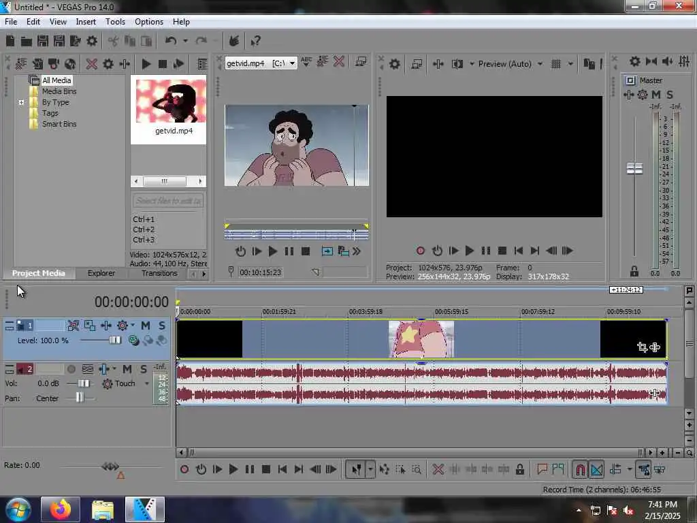Open the preview overlays grid icon
The image size is (697, 523).
(x=555, y=64)
